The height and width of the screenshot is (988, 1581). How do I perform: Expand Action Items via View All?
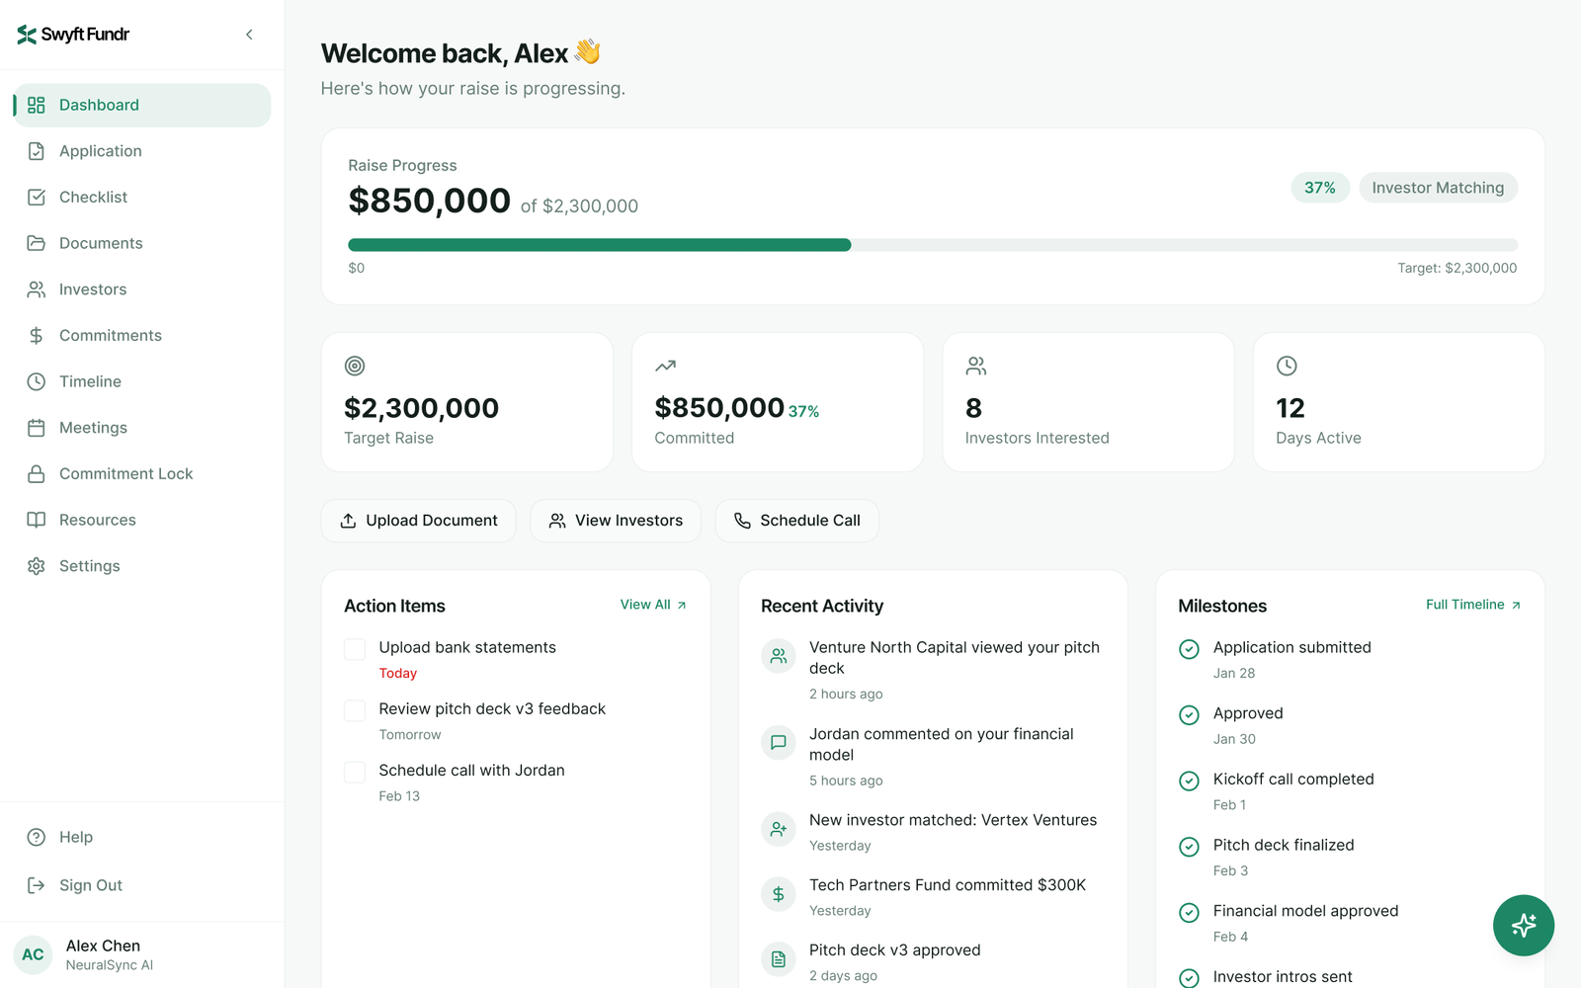(x=652, y=605)
